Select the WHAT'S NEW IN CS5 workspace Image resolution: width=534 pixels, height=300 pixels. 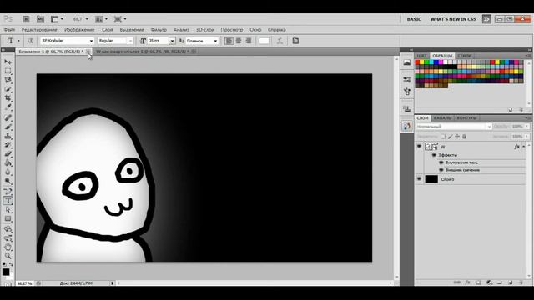[453, 19]
